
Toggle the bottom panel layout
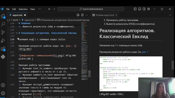pyautogui.click(x=139, y=9)
